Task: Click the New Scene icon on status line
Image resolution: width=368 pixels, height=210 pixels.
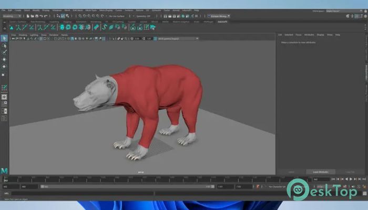Action: [28, 16]
